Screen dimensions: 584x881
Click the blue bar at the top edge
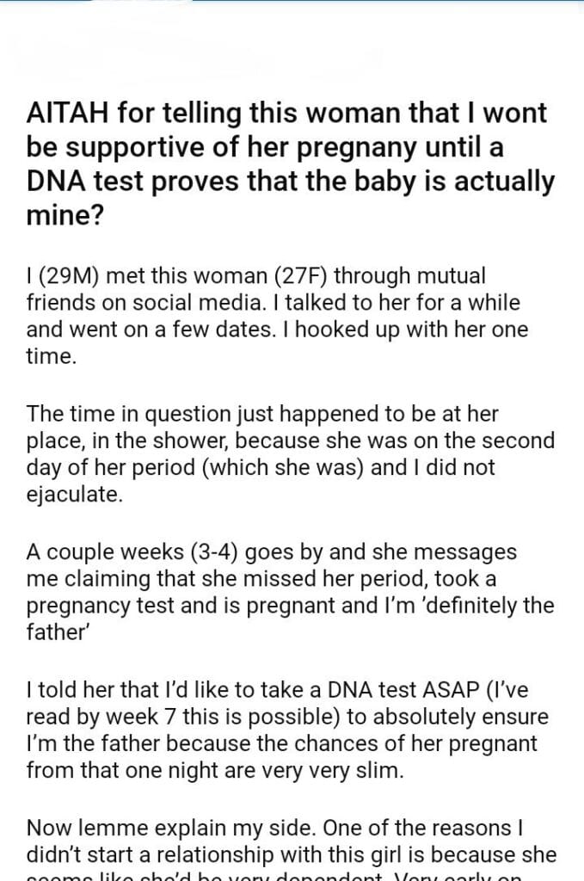[x=291, y=2]
